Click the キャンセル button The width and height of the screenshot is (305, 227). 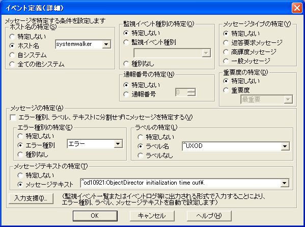coord(152,216)
